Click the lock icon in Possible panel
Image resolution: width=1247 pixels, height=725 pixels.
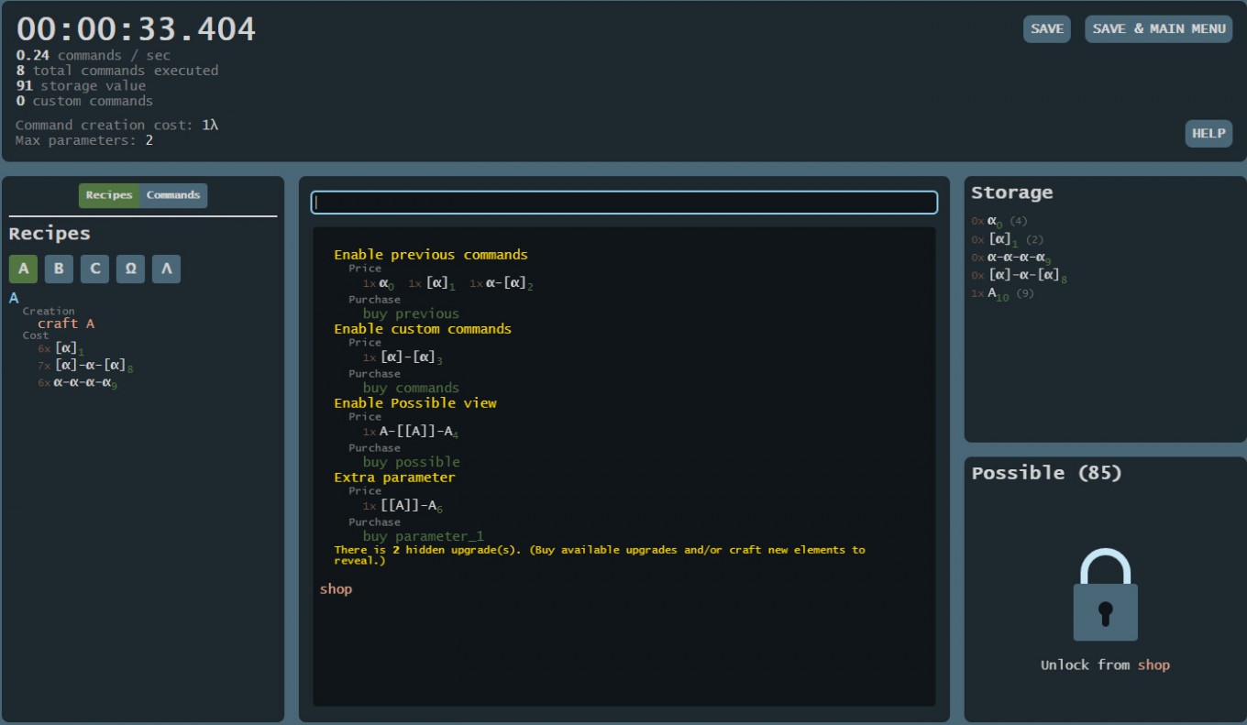1105,595
